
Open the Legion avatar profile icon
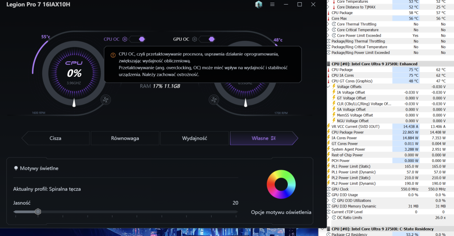(x=258, y=5)
